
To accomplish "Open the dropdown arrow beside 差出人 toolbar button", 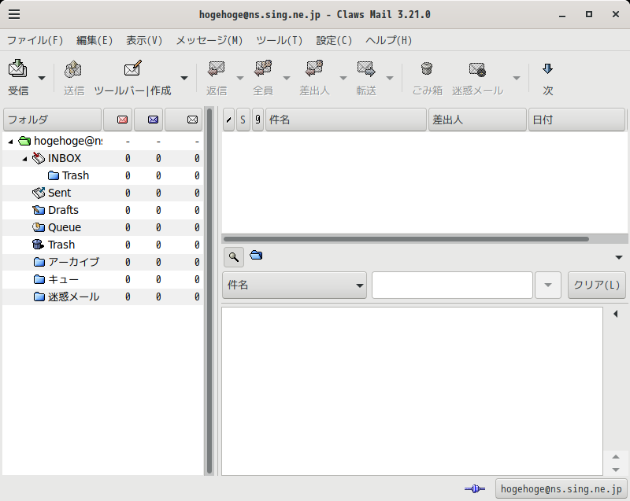I will 343,78.
